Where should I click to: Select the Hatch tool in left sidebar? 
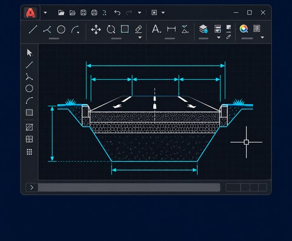pos(29,127)
